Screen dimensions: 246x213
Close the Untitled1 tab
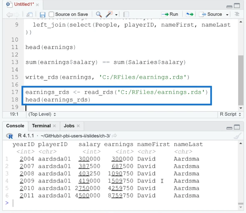pos(37,5)
